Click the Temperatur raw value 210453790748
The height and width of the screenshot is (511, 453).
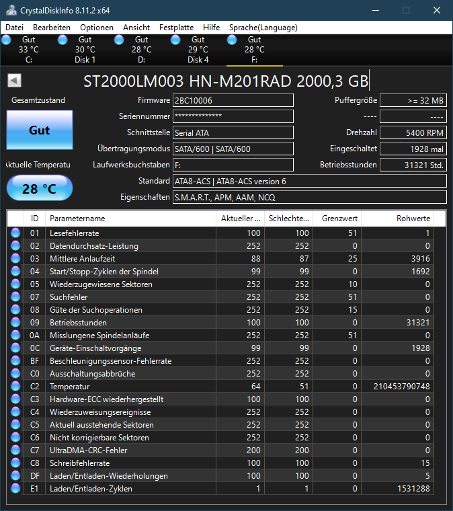[401, 387]
